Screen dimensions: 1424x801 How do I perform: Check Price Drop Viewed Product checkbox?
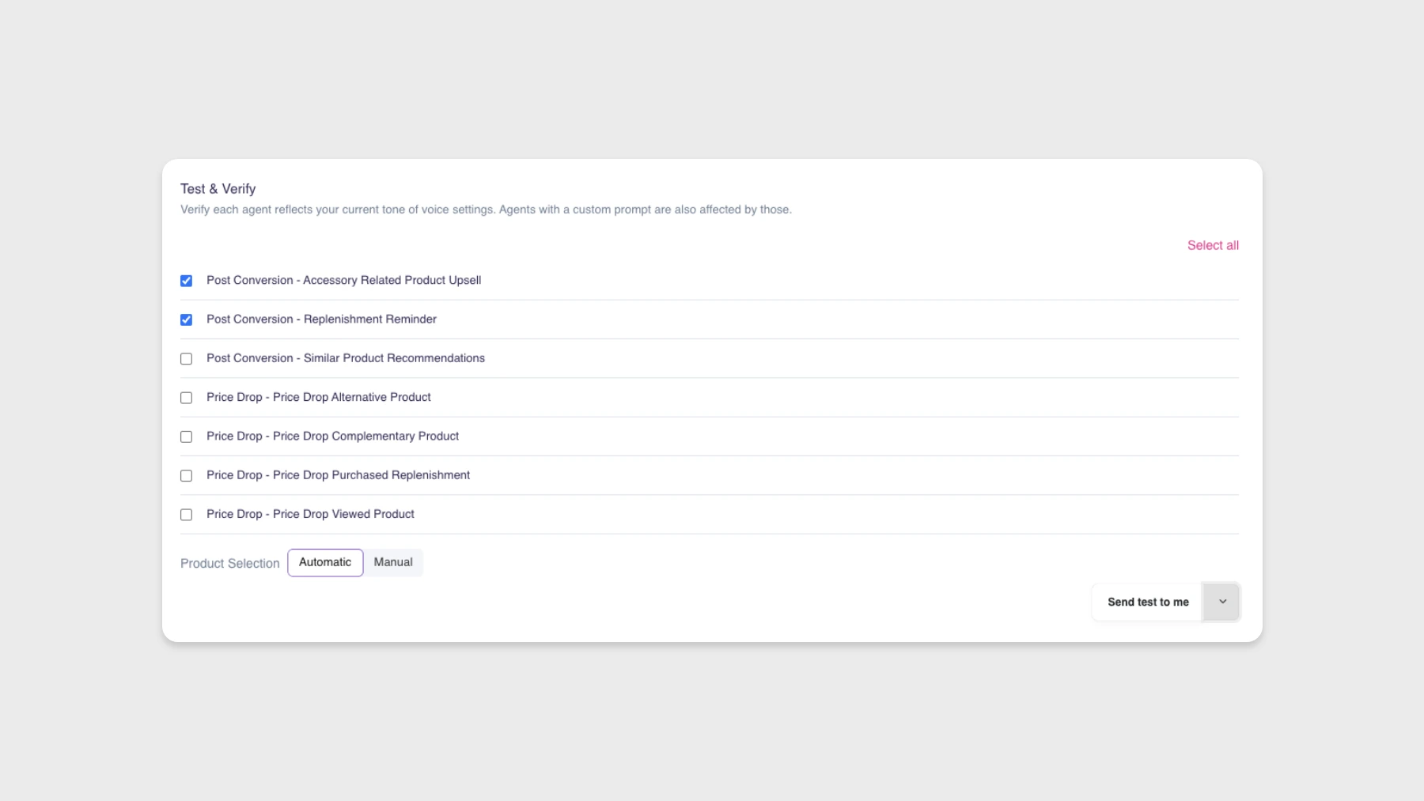pyautogui.click(x=186, y=514)
